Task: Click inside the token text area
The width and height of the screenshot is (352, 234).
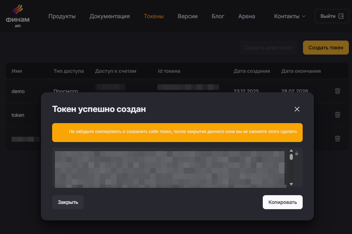Action: 168,167
